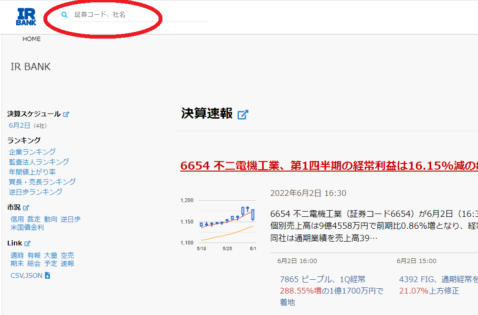
Task: Click the download icon next to CSV,JSON
Action: click(x=47, y=275)
